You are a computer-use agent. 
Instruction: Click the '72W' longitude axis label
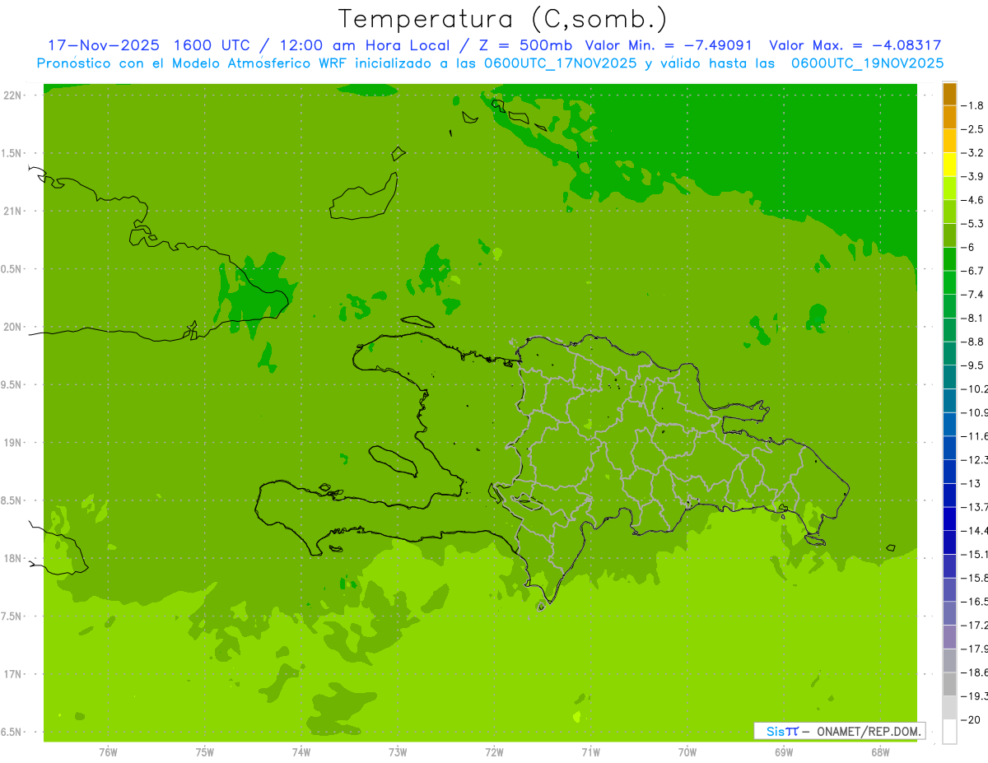point(494,752)
